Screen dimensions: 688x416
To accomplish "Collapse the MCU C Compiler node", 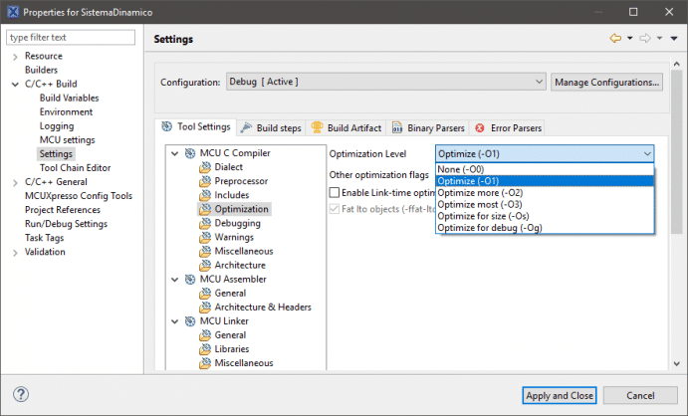I will [x=176, y=153].
